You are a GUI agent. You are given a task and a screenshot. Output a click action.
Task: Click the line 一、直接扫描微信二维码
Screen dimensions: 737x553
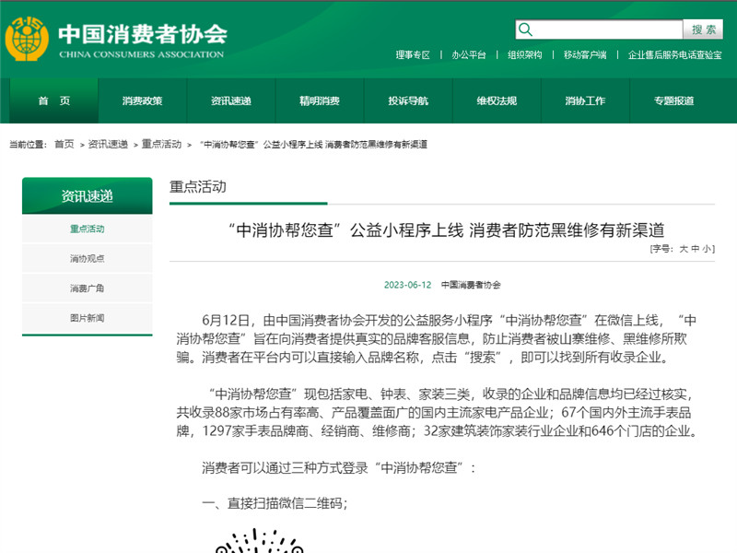click(x=275, y=503)
